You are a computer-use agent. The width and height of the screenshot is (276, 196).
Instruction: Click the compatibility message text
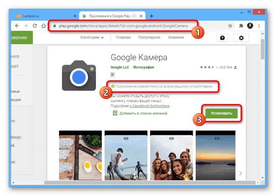(164, 86)
